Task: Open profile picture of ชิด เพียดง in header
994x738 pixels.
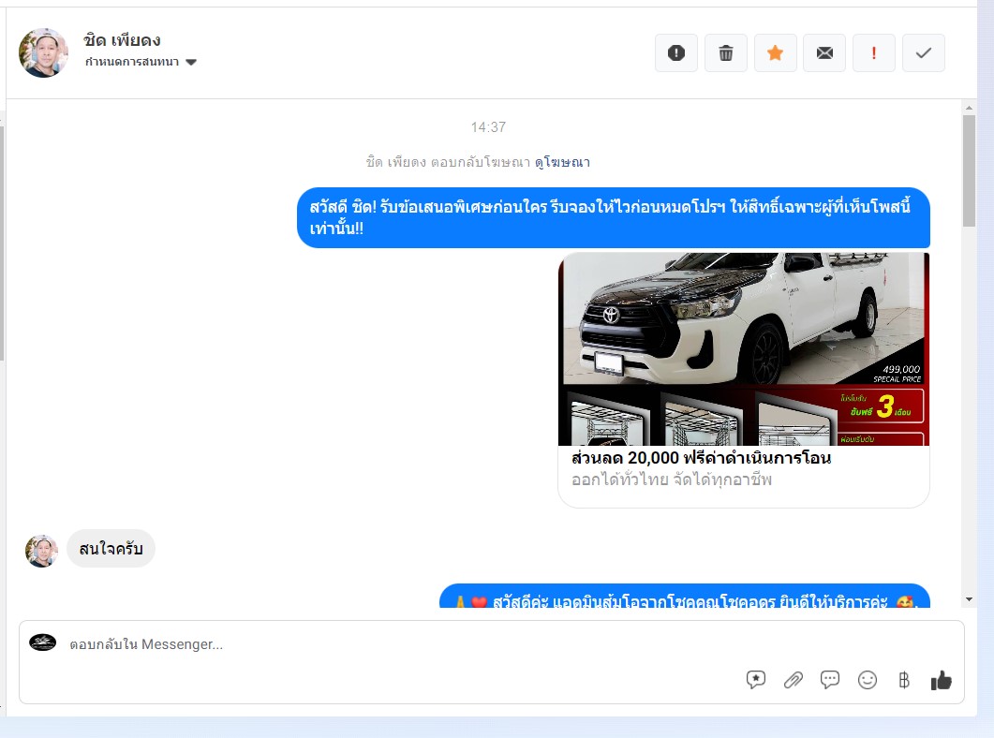Action: pyautogui.click(x=43, y=52)
